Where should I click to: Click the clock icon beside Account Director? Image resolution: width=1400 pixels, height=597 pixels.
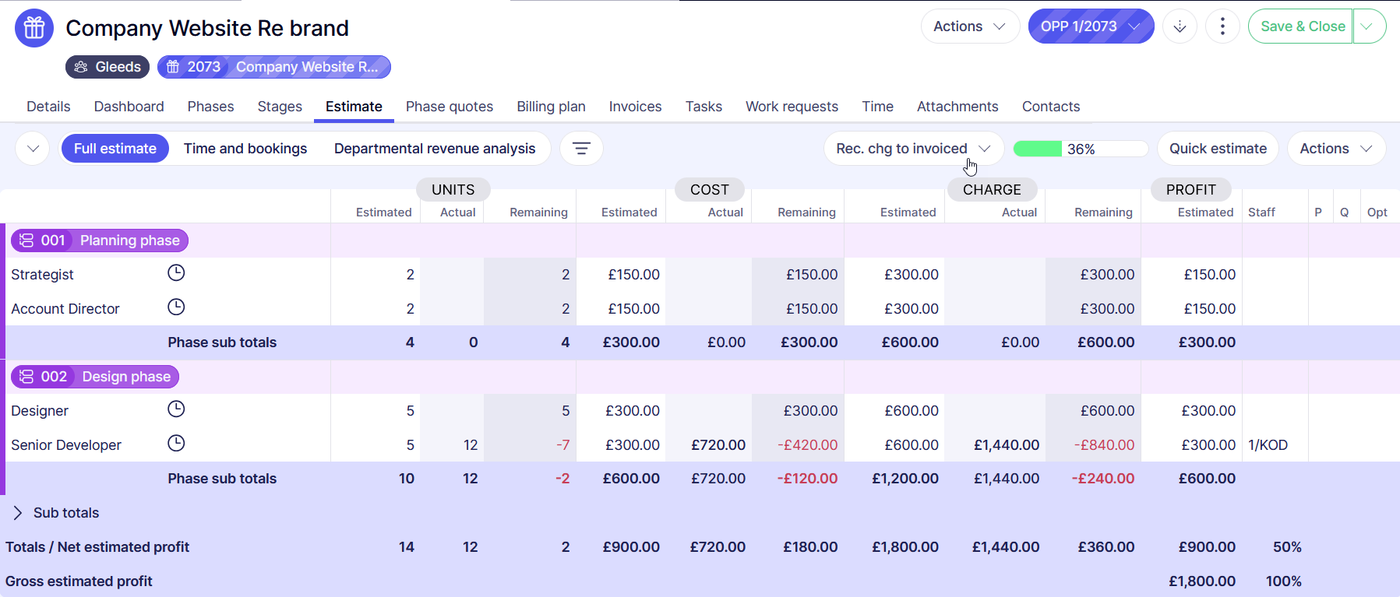coord(177,307)
